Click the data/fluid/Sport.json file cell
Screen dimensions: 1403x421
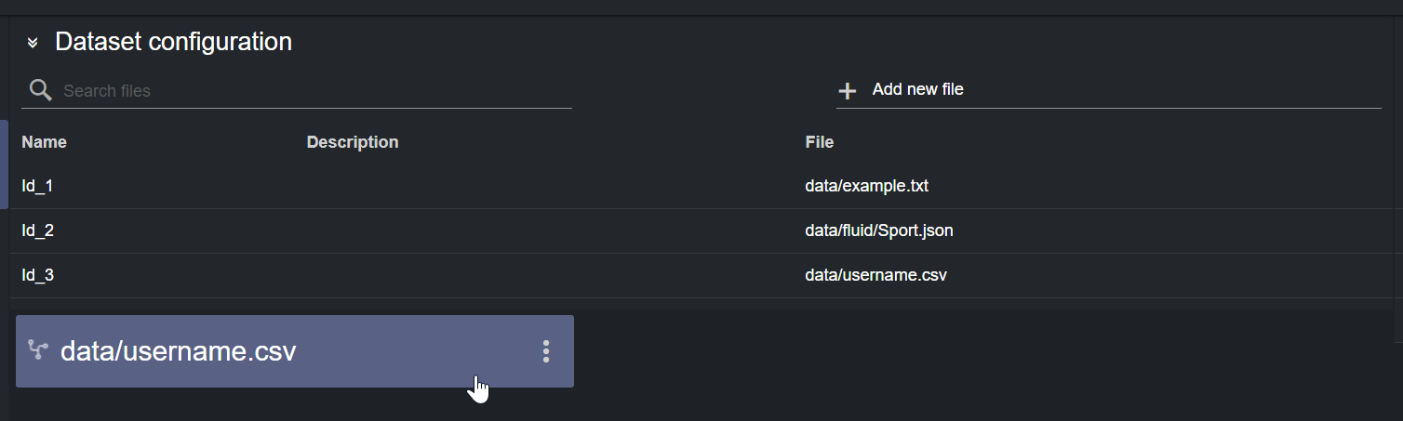pyautogui.click(x=878, y=230)
